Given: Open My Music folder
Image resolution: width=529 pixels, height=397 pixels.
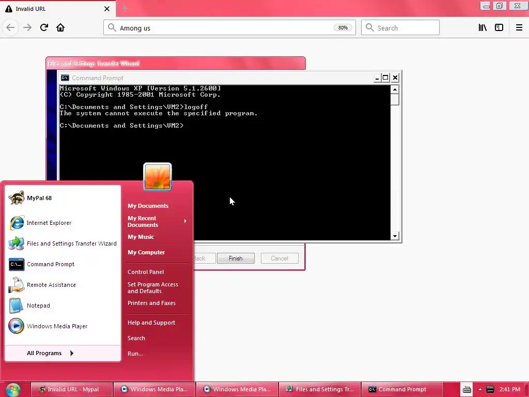Looking at the screenshot, I should tap(141, 237).
